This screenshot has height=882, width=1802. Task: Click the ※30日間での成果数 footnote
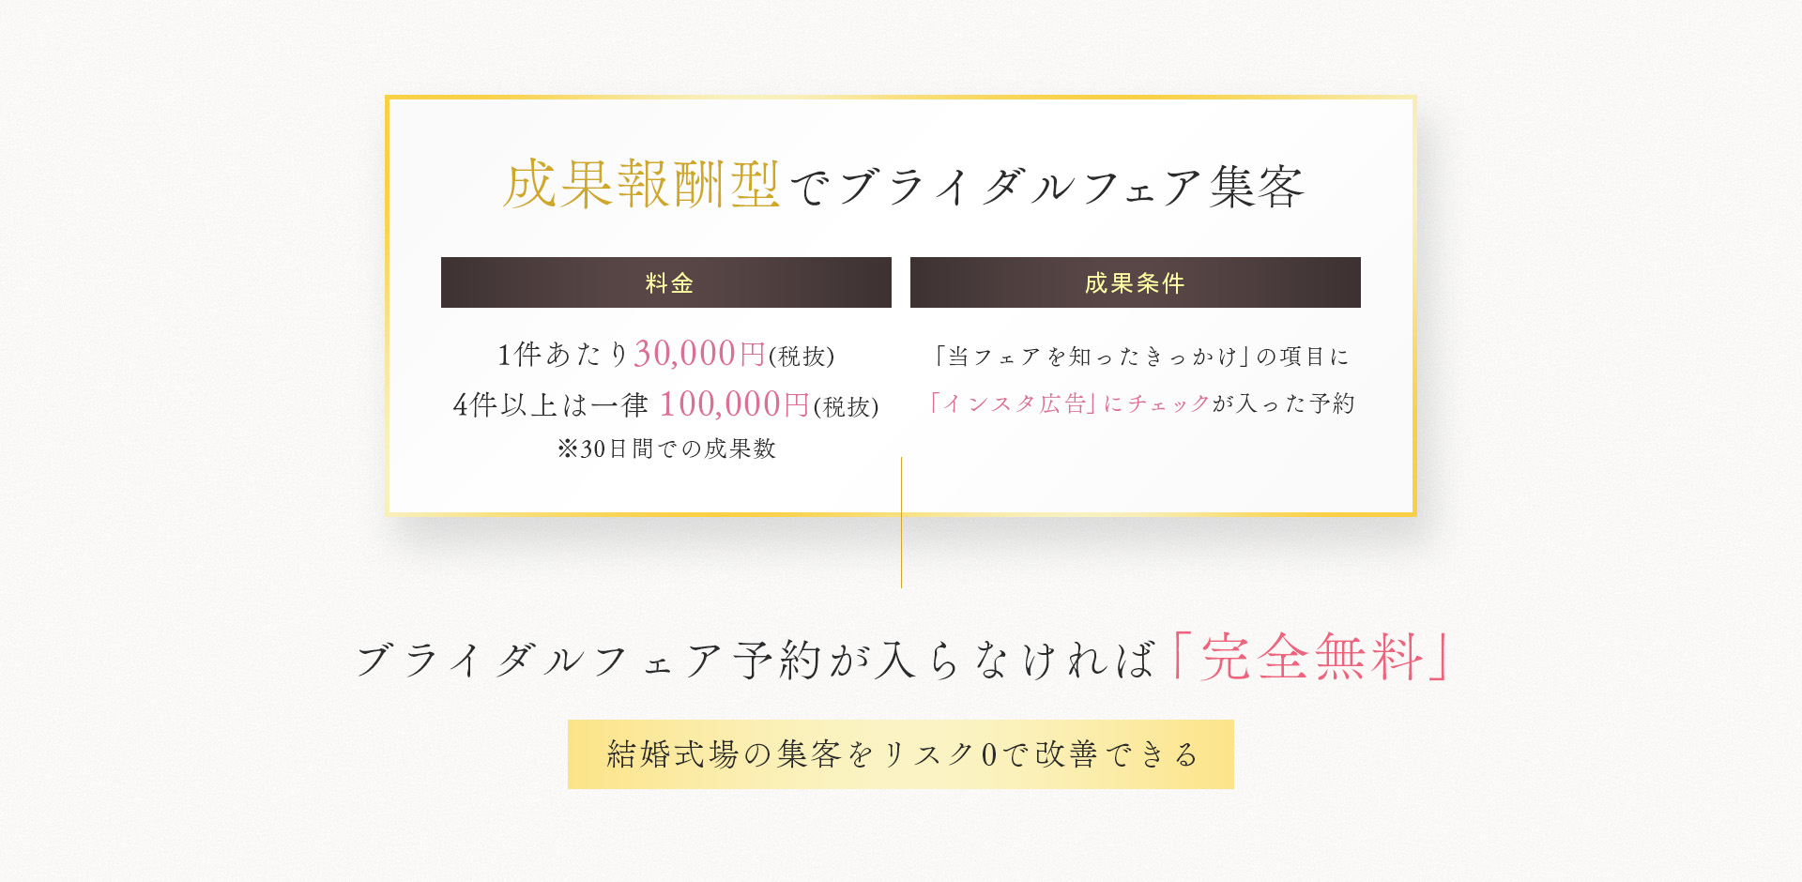coord(666,449)
